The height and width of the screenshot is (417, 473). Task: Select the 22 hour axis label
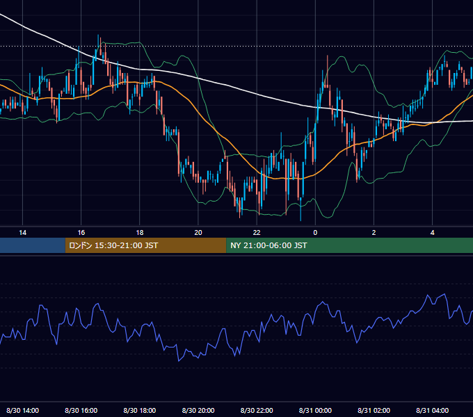point(257,233)
